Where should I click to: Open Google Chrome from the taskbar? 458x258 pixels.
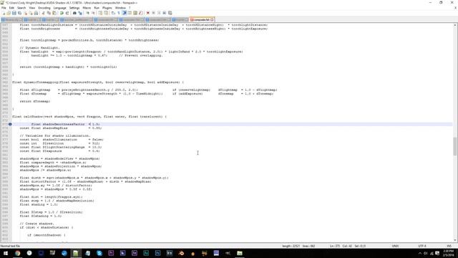(17, 253)
